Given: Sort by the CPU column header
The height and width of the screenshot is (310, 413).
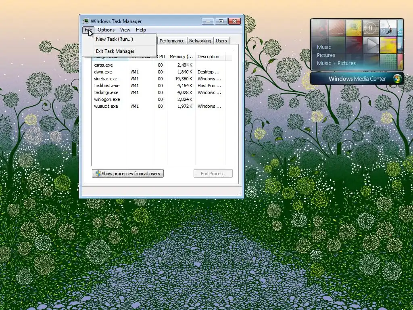Looking at the screenshot, I should 161,57.
